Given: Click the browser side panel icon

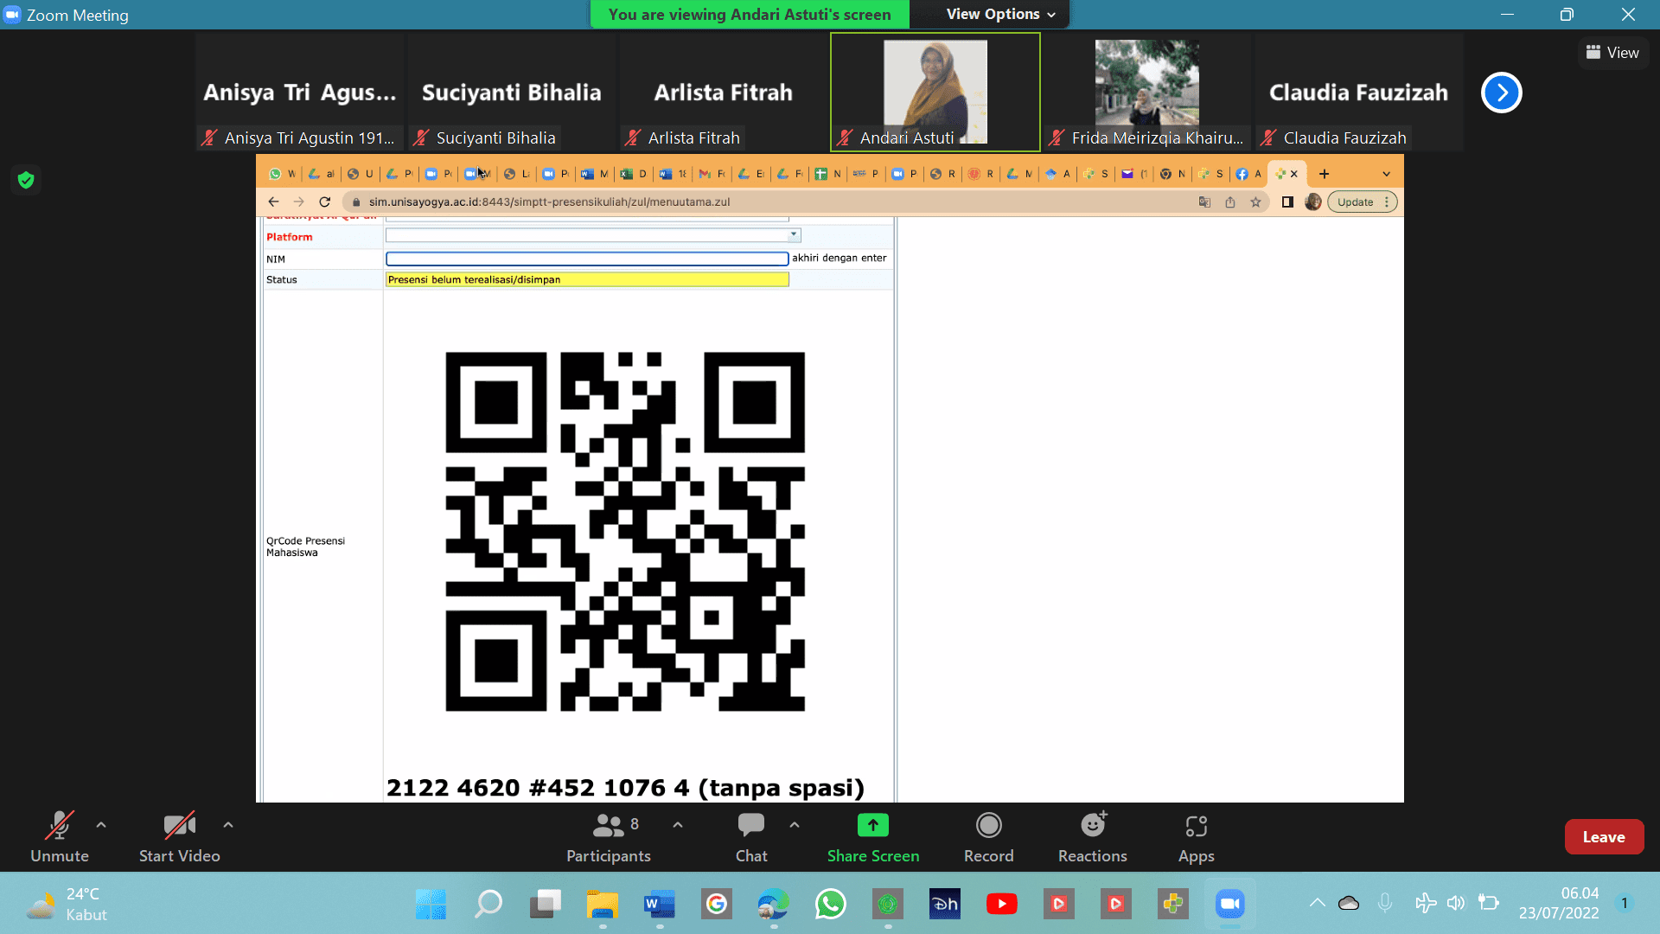Looking at the screenshot, I should pyautogui.click(x=1287, y=202).
